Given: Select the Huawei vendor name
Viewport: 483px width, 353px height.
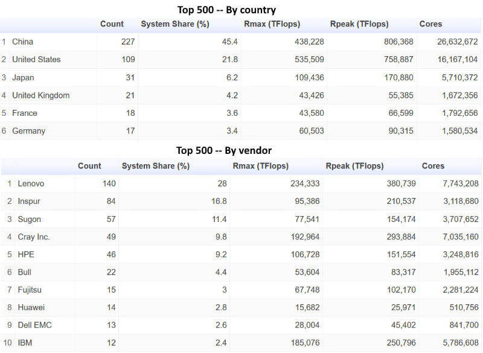Looking at the screenshot, I should (x=31, y=308).
